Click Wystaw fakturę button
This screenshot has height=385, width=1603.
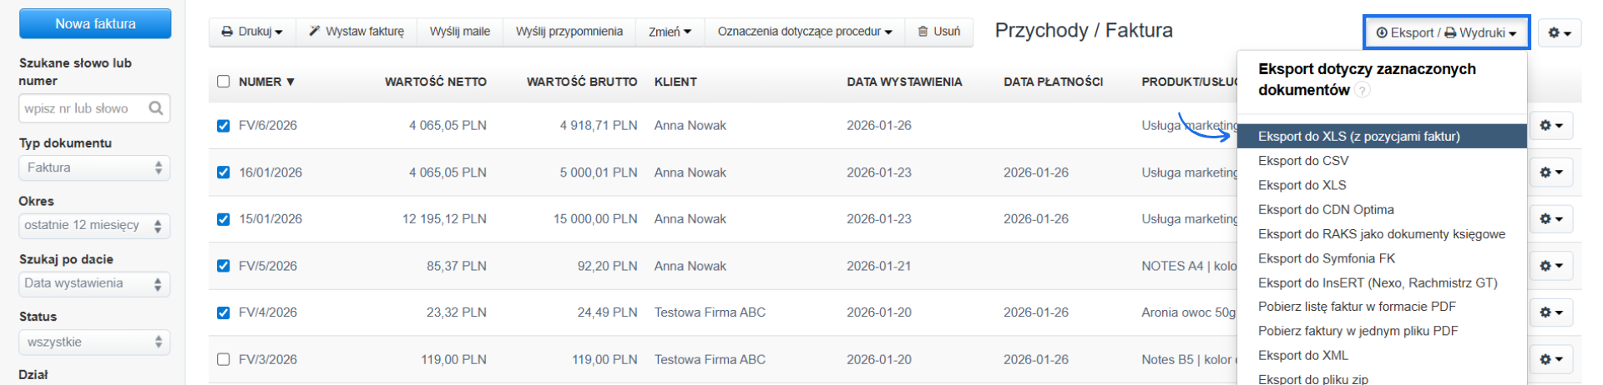click(357, 32)
